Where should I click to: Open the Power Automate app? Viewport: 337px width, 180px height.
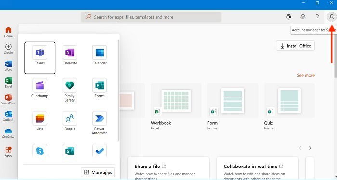100,123
